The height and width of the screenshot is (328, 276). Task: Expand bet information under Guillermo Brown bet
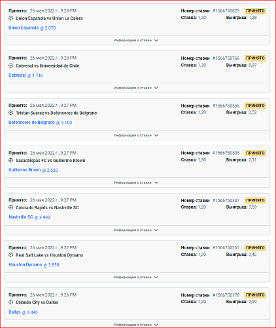pyautogui.click(x=137, y=182)
